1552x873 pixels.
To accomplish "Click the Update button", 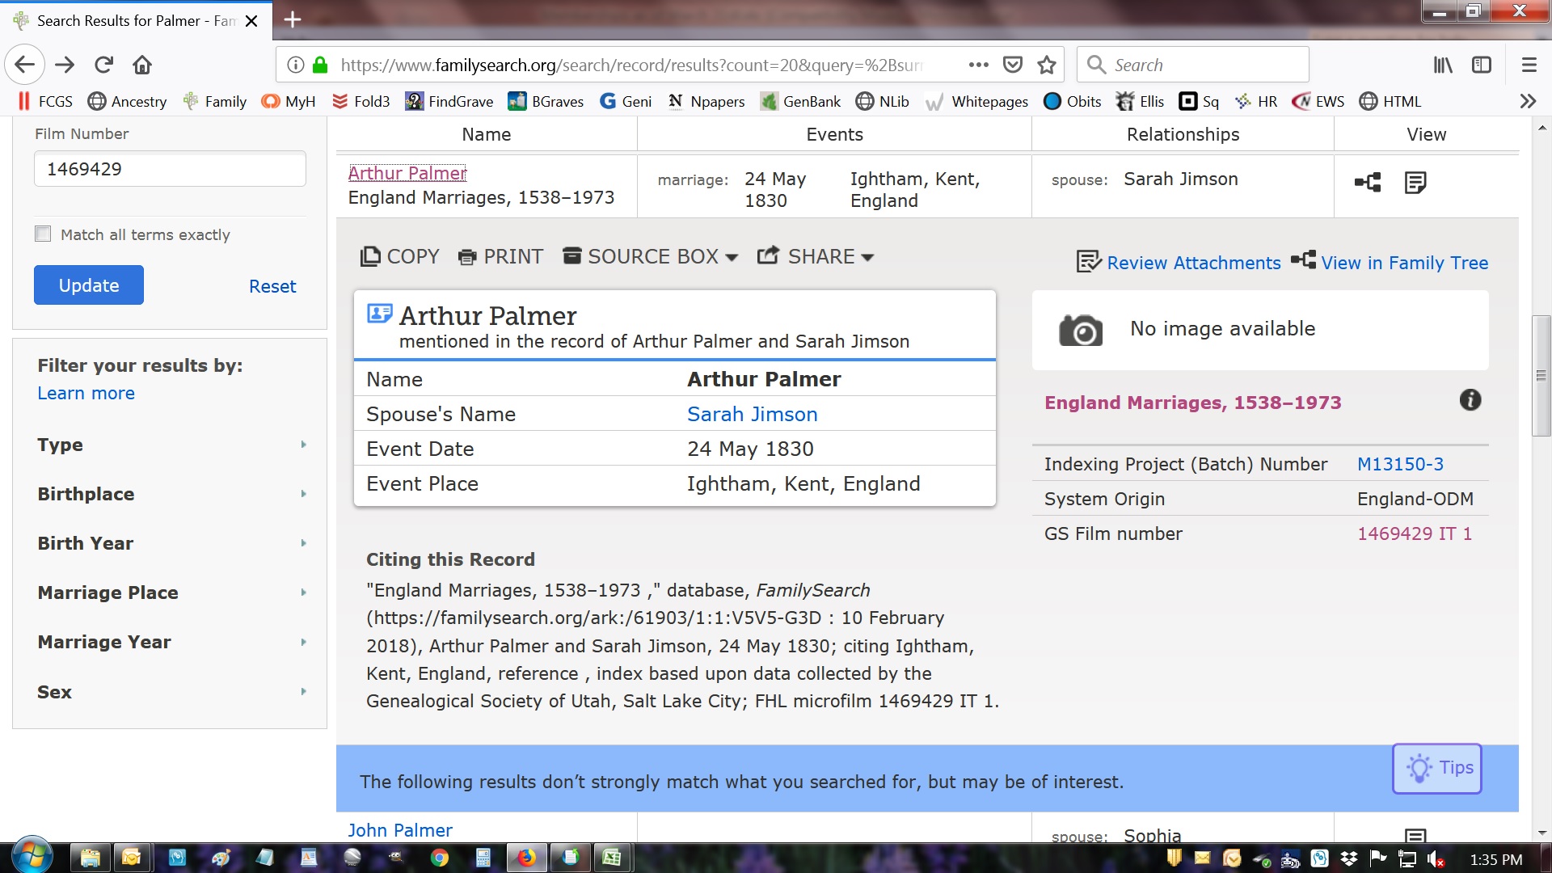I will [89, 285].
